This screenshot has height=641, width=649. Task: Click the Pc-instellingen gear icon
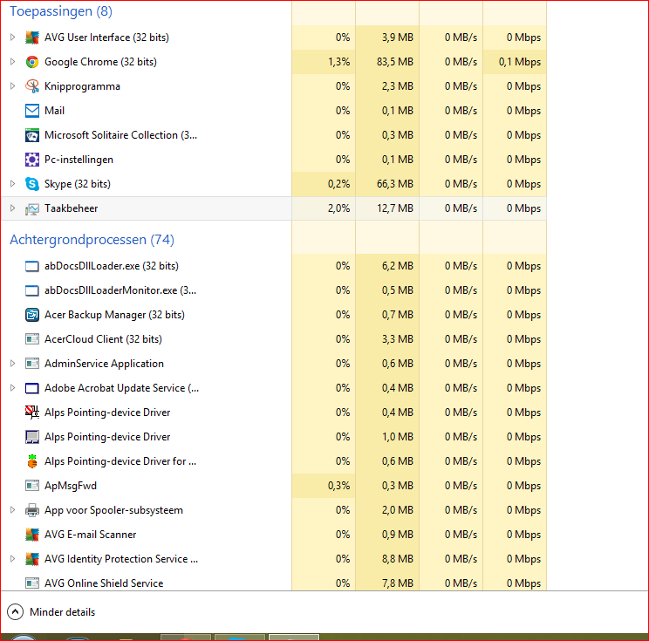(32, 160)
